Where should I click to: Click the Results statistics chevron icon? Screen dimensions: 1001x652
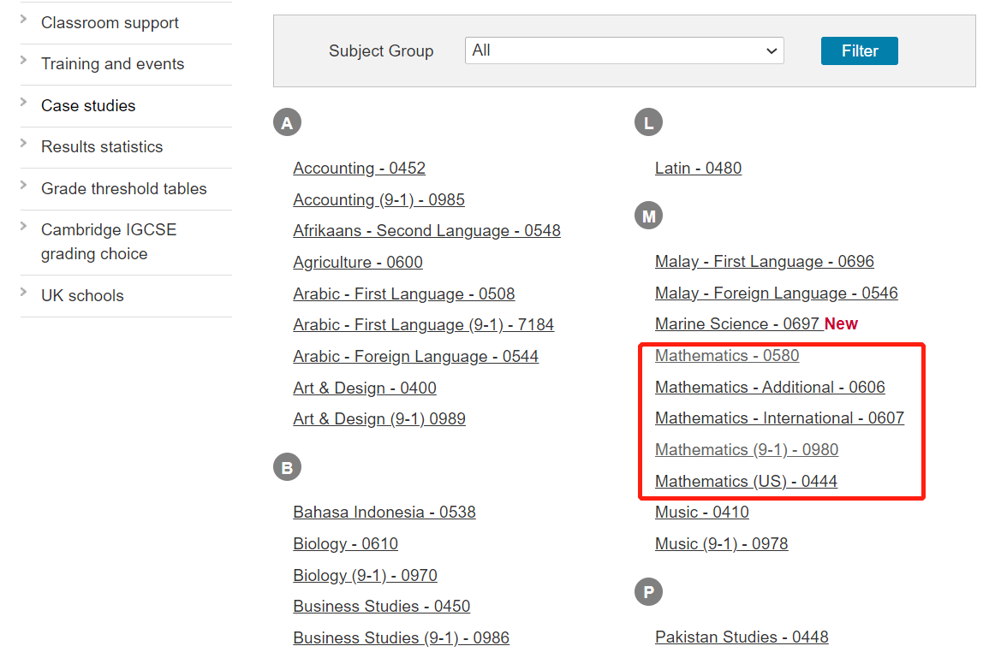coord(24,143)
